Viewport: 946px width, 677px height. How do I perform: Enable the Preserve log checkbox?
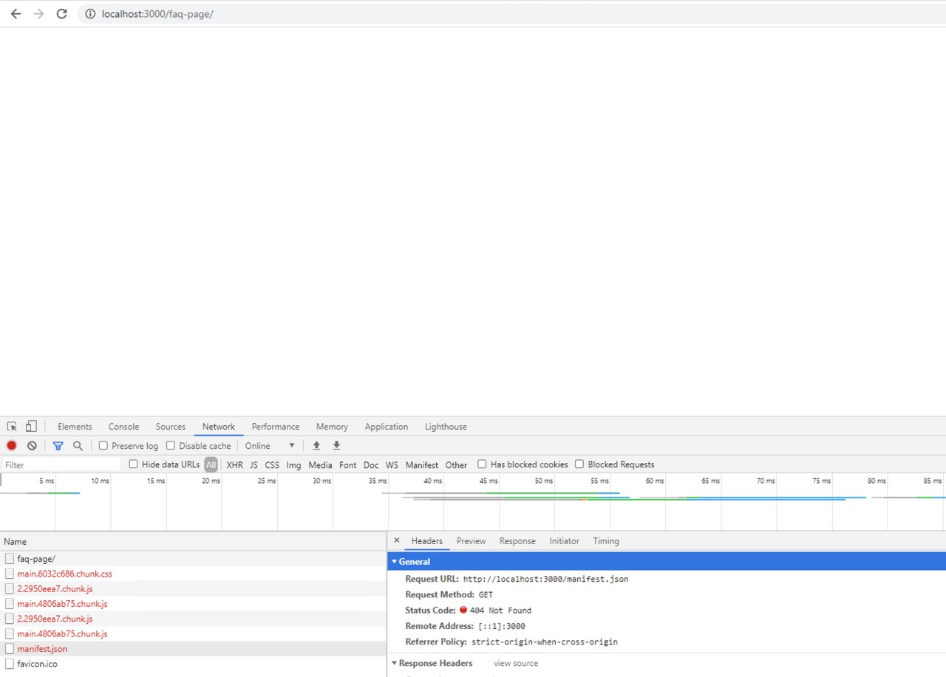coord(103,446)
